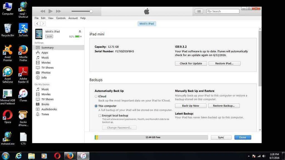Open the File menu

coord(36,18)
